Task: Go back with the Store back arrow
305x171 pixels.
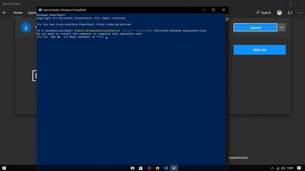Action: click(4, 13)
